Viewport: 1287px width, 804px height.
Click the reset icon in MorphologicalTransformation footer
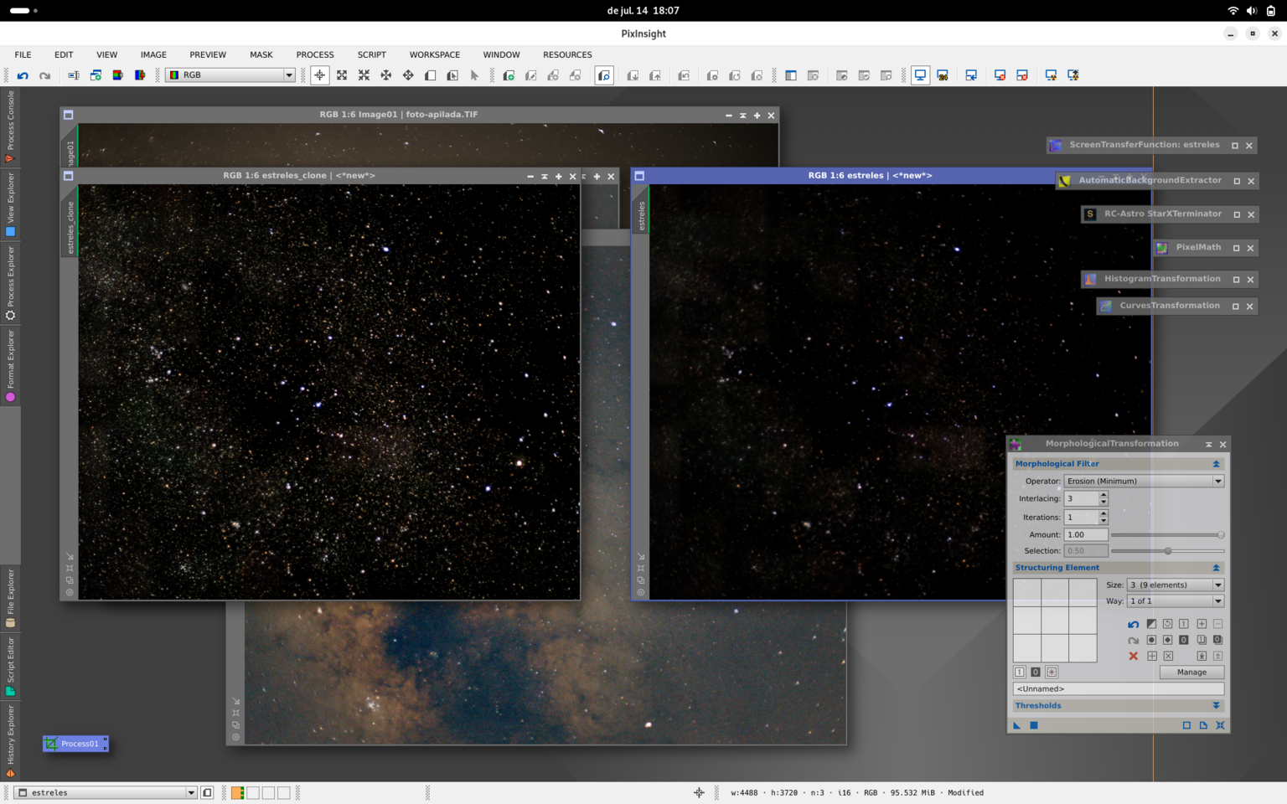click(1220, 725)
